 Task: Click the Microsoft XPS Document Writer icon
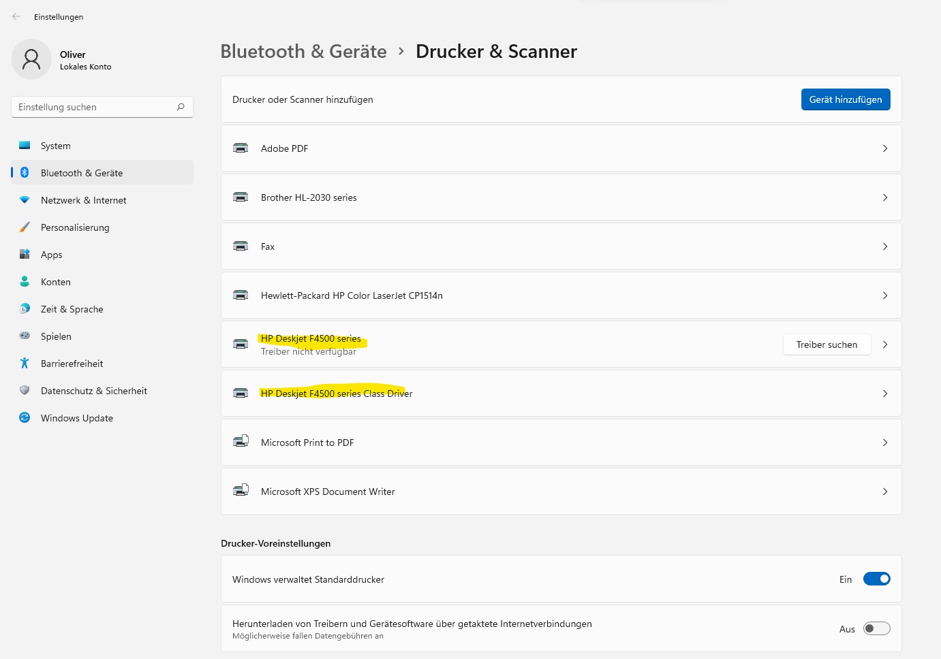pyautogui.click(x=241, y=491)
